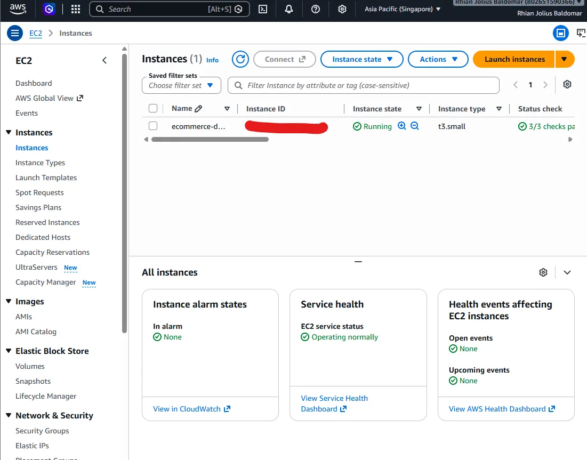Click the screen icon at top right
Viewport: 587px width, 460px height.
click(x=581, y=33)
